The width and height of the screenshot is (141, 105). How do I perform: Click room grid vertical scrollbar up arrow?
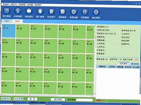pos(95,25)
